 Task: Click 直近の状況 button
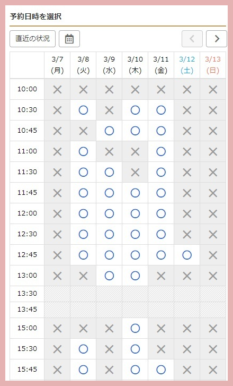click(x=33, y=39)
